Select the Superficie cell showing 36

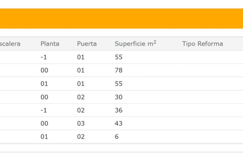tap(119, 110)
